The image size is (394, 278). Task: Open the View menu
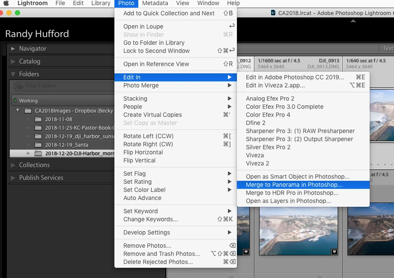pyautogui.click(x=182, y=3)
